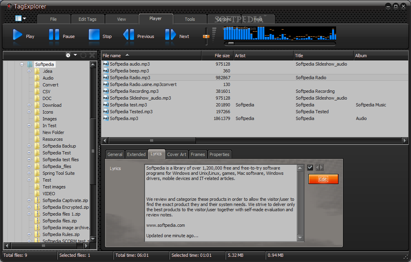Collapse the Softpedia root folder
This screenshot has height=262, width=411.
tap(22, 64)
